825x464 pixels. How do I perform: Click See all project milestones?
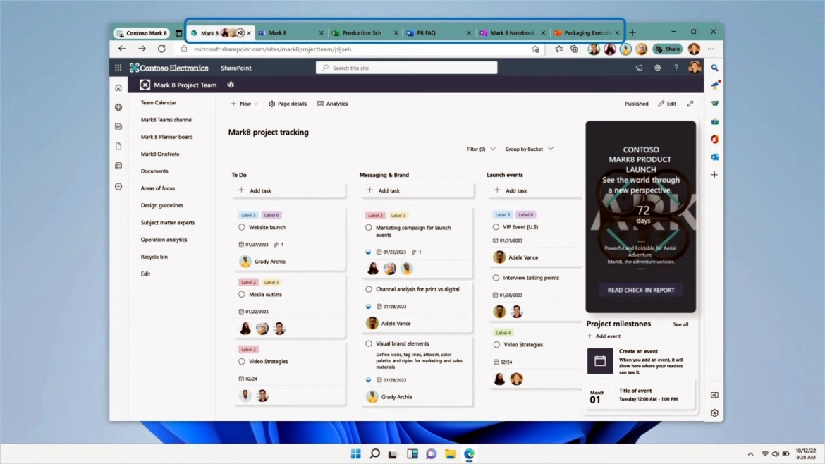680,324
